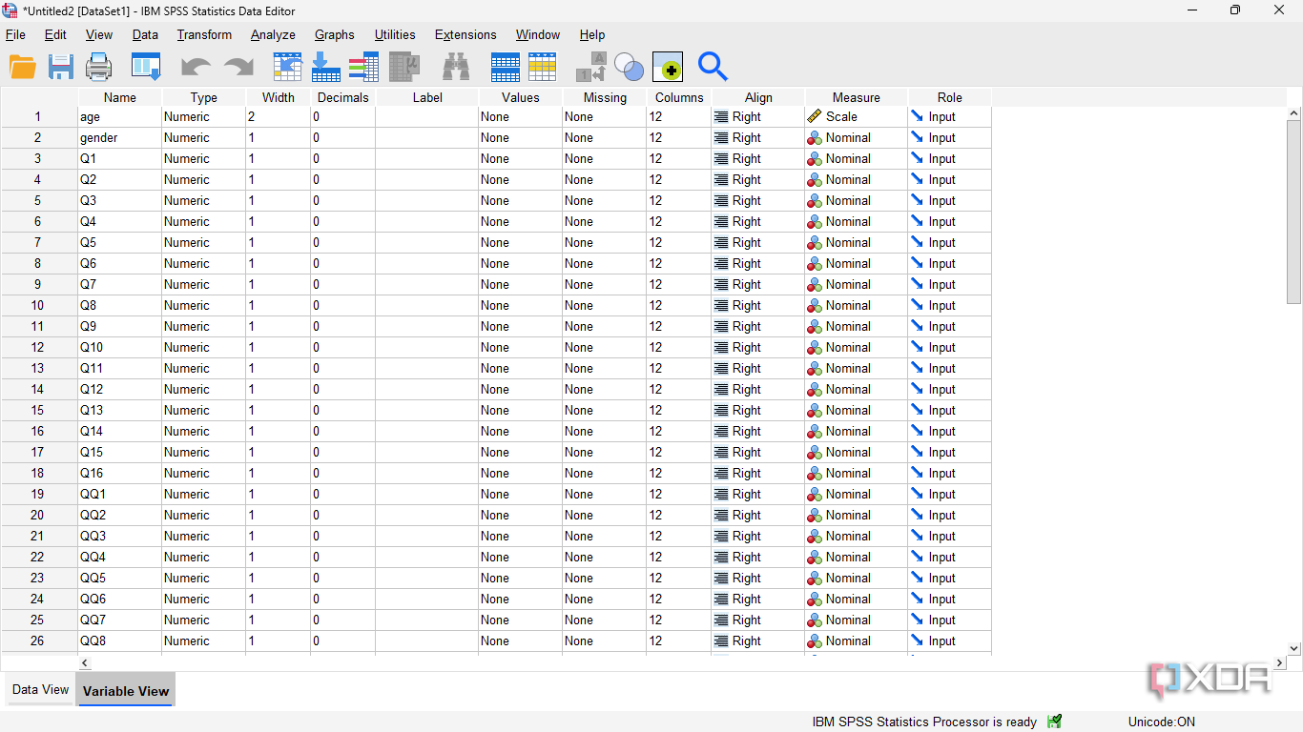Open the Graphs menu

(335, 34)
